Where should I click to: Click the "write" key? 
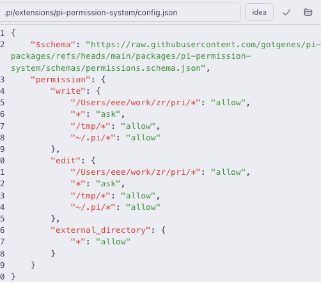68,91
